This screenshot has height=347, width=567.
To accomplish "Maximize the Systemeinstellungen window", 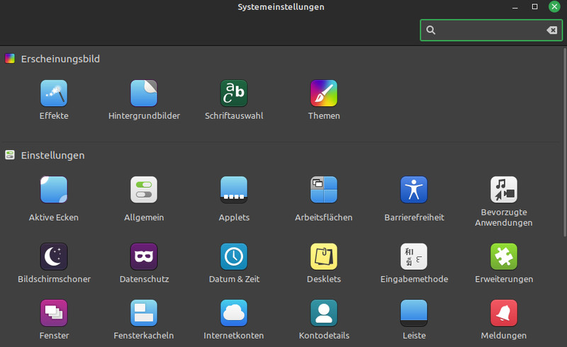I will [534, 6].
